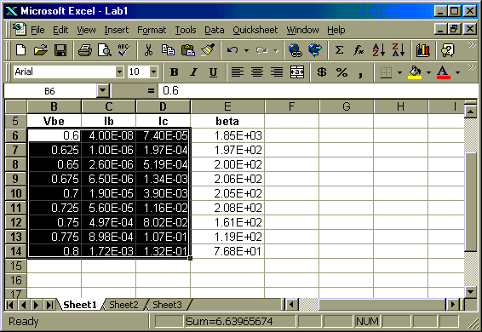Viewport: 482px width, 332px height.
Task: Insert a hyperlink with the globe-link icon
Action: (x=296, y=50)
